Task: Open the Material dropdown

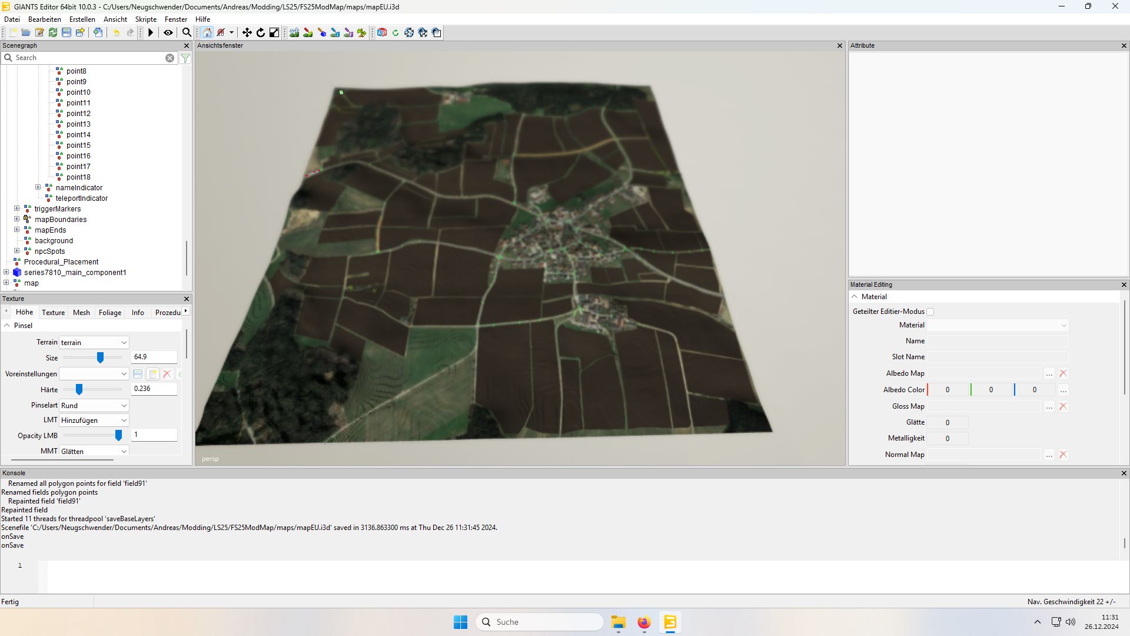Action: [998, 325]
